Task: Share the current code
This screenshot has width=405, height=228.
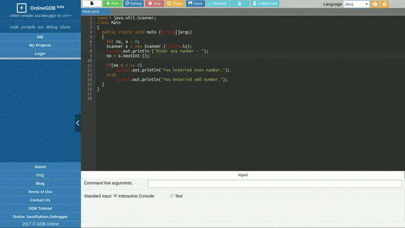Action: [175, 3]
